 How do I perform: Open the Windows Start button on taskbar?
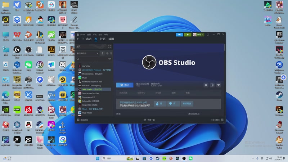(98, 158)
